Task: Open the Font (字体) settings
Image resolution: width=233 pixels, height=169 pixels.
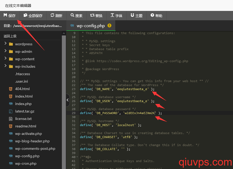Action: 116,15
